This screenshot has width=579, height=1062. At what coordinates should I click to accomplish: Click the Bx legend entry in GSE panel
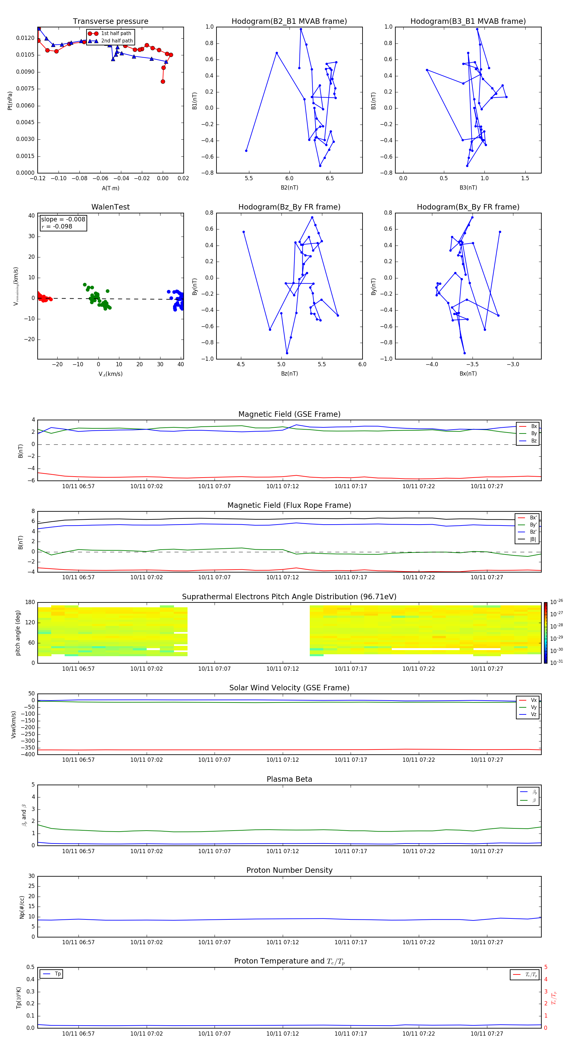pyautogui.click(x=528, y=426)
